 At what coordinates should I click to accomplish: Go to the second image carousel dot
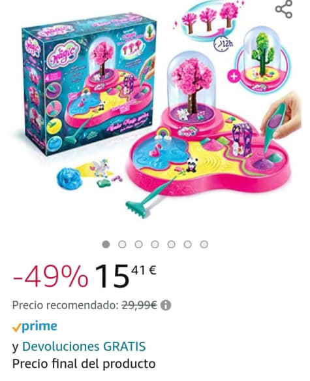(122, 244)
